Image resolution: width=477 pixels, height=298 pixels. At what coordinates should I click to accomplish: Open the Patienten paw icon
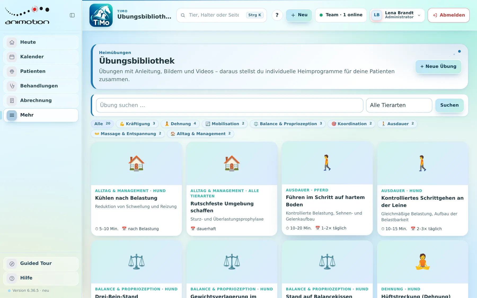coord(12,72)
